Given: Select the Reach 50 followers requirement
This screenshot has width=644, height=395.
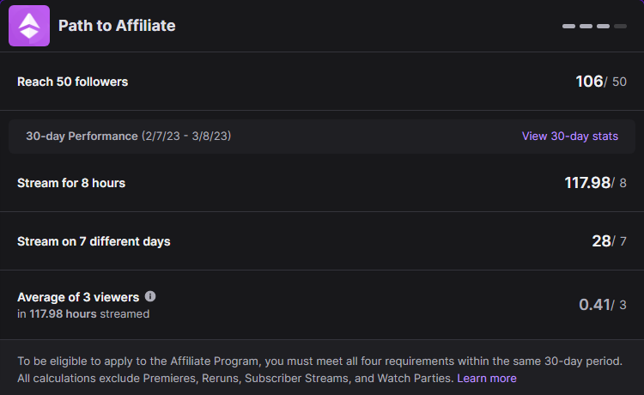Looking at the screenshot, I should point(72,82).
